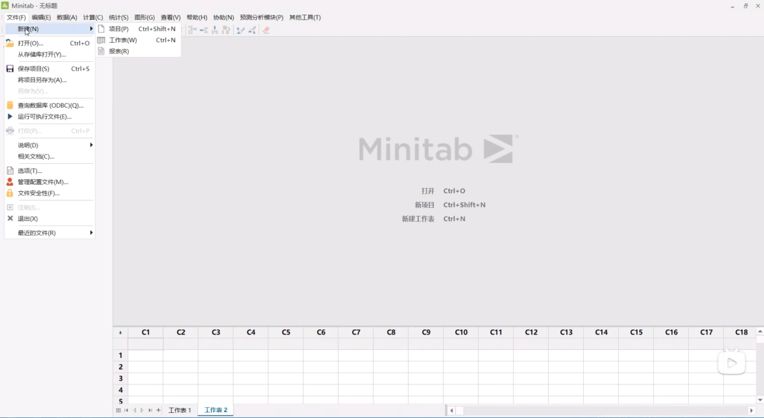The image size is (764, 418).
Task: Click the Minitab app icon in title bar
Action: point(5,5)
